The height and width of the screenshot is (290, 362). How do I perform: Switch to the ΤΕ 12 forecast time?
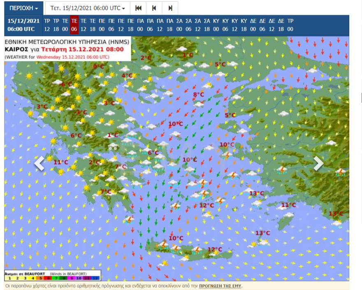coord(84,25)
